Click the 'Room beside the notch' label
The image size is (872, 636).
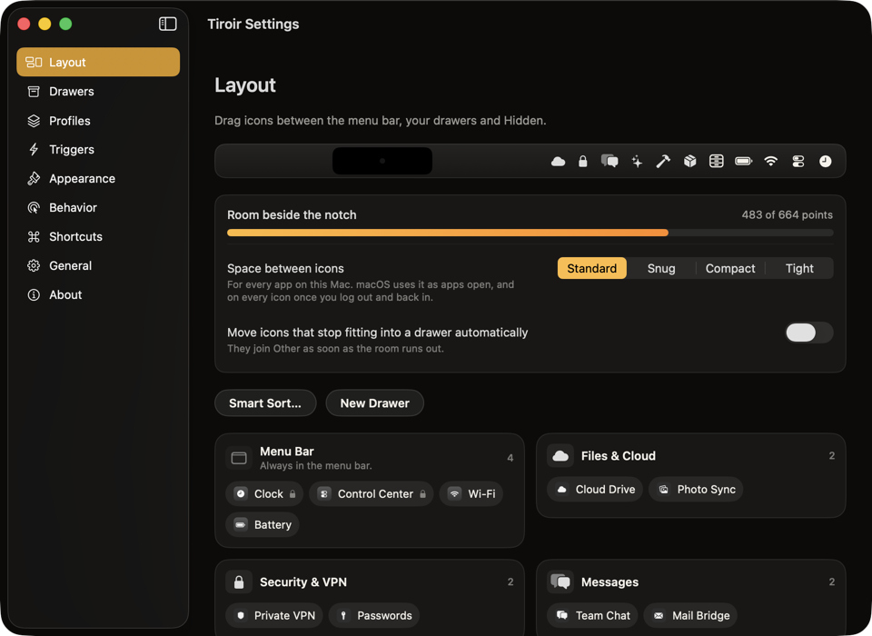click(292, 214)
